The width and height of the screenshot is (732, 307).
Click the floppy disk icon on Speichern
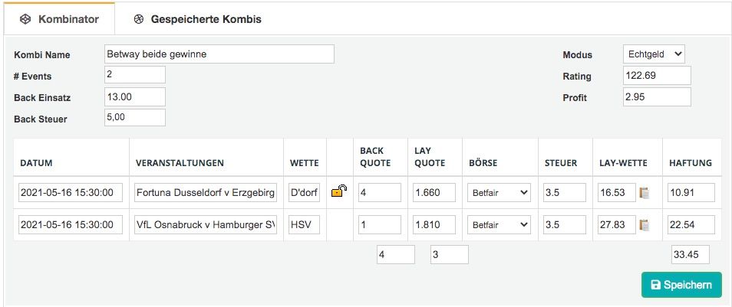(655, 285)
